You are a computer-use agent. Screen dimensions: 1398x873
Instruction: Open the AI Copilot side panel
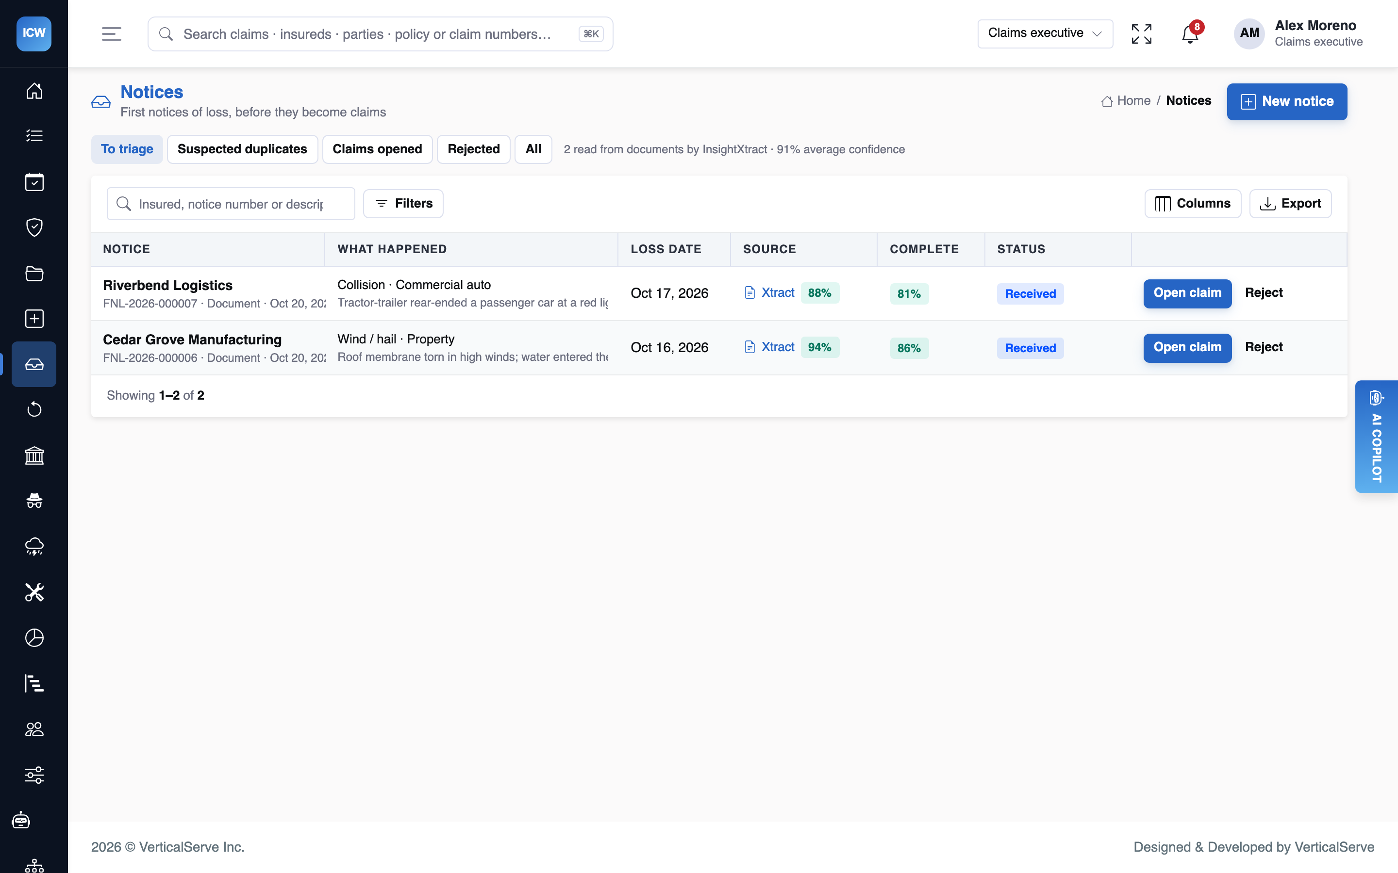click(1376, 436)
